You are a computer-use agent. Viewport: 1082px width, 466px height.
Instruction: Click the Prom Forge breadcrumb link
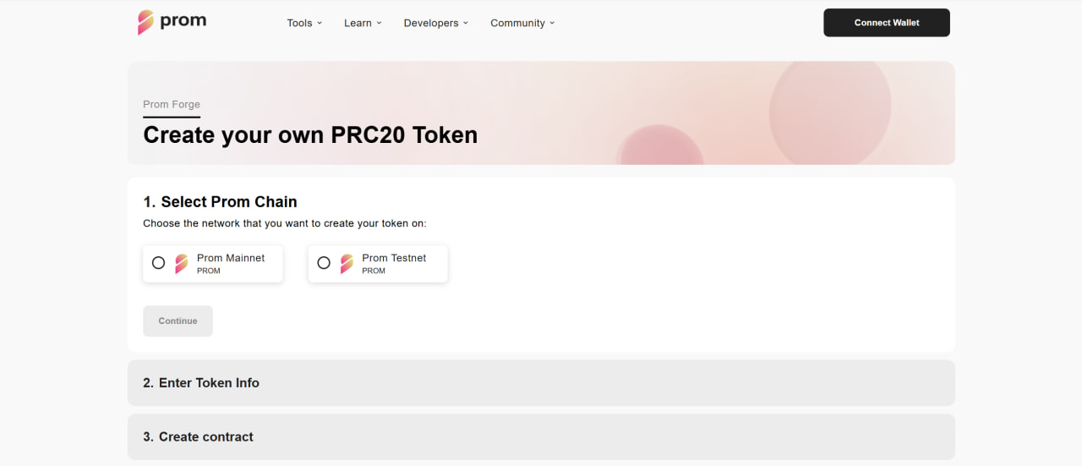pyautogui.click(x=172, y=105)
